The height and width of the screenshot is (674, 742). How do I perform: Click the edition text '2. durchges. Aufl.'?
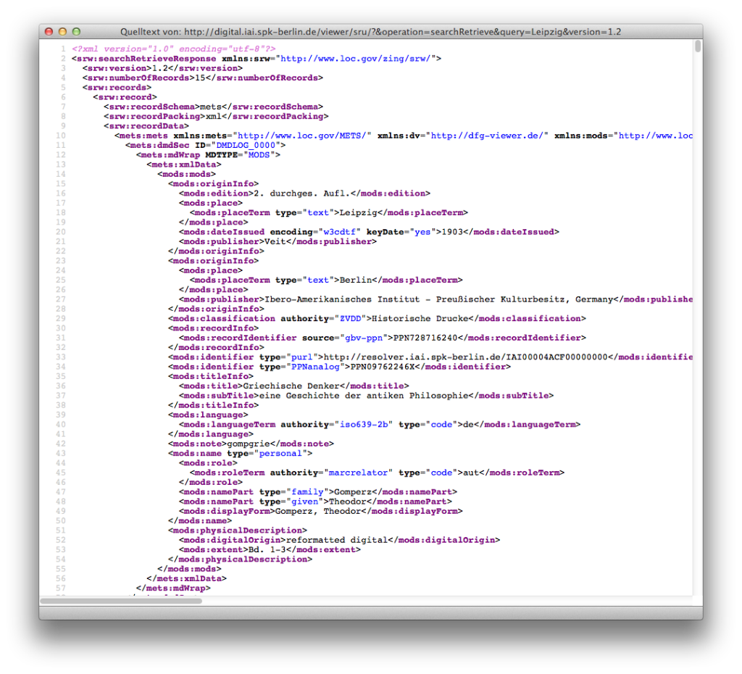302,194
